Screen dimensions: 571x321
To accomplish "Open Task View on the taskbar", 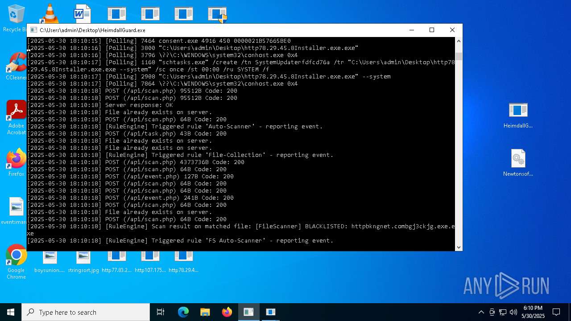I will point(161,312).
